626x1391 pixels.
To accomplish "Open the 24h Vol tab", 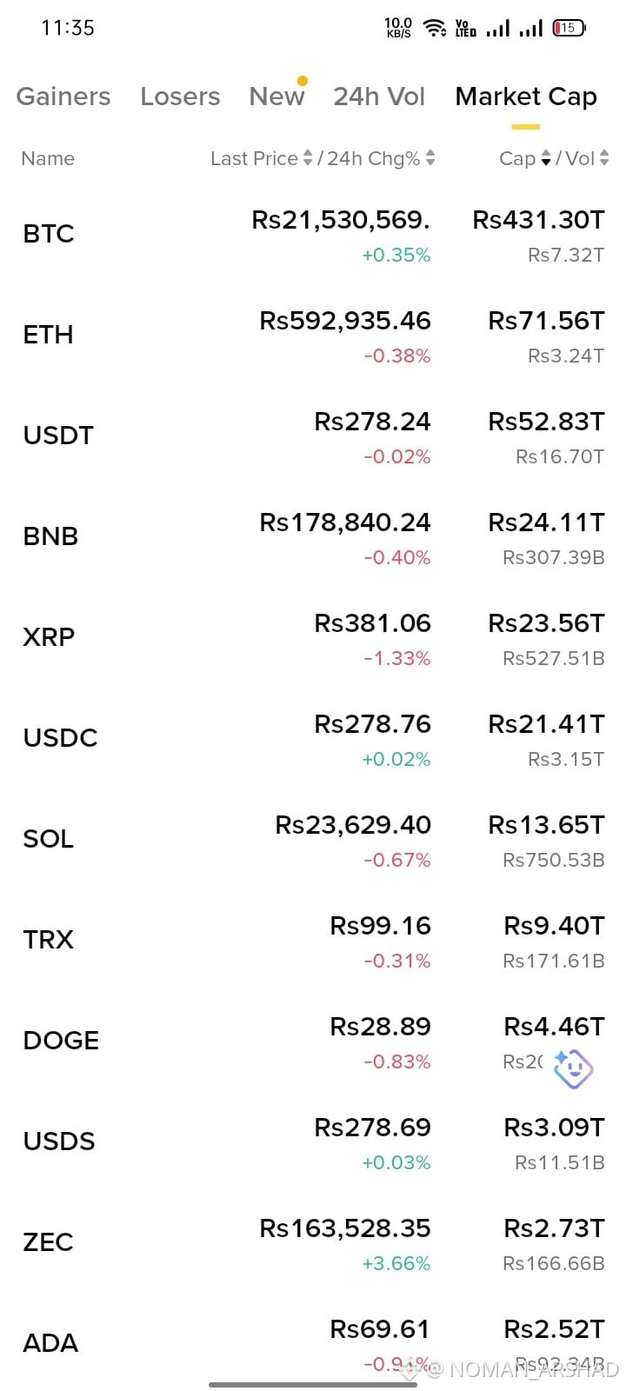I will point(379,97).
